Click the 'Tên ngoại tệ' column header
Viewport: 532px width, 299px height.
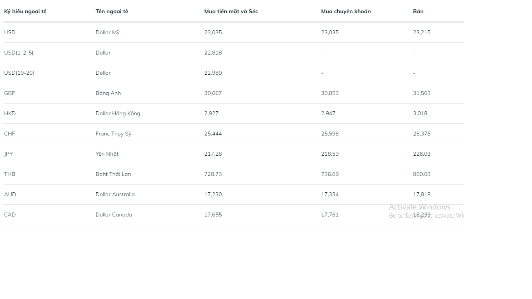112,11
